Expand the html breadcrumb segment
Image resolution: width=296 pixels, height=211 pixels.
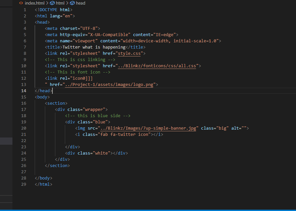tap(60, 3)
